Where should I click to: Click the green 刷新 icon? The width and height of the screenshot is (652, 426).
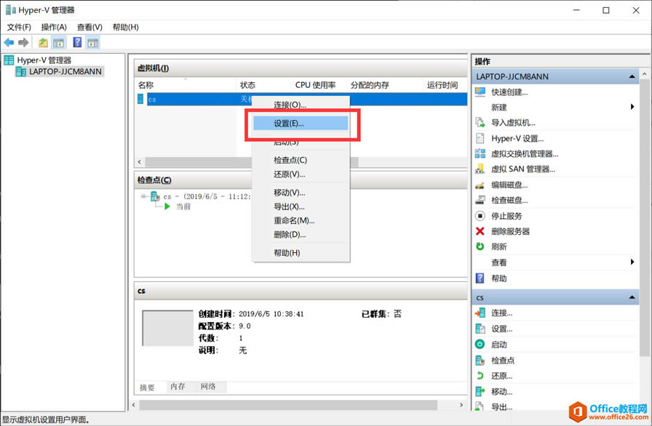[480, 246]
